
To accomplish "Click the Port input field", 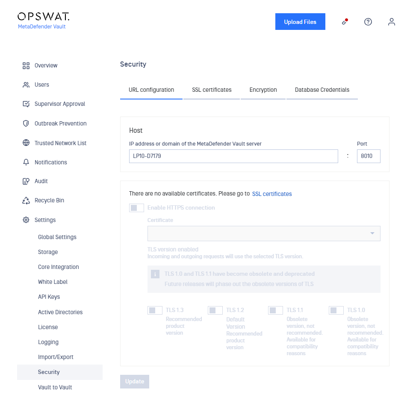I will tap(369, 156).
